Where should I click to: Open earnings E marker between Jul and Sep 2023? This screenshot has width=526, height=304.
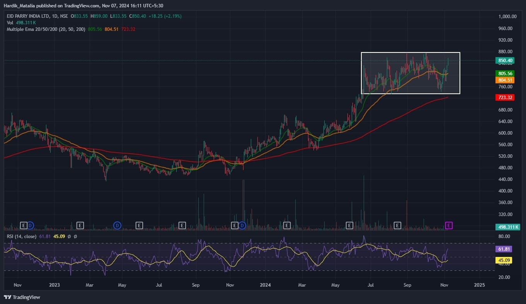coord(182,225)
